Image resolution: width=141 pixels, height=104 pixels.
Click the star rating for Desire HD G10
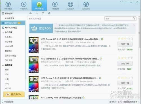click(125, 39)
